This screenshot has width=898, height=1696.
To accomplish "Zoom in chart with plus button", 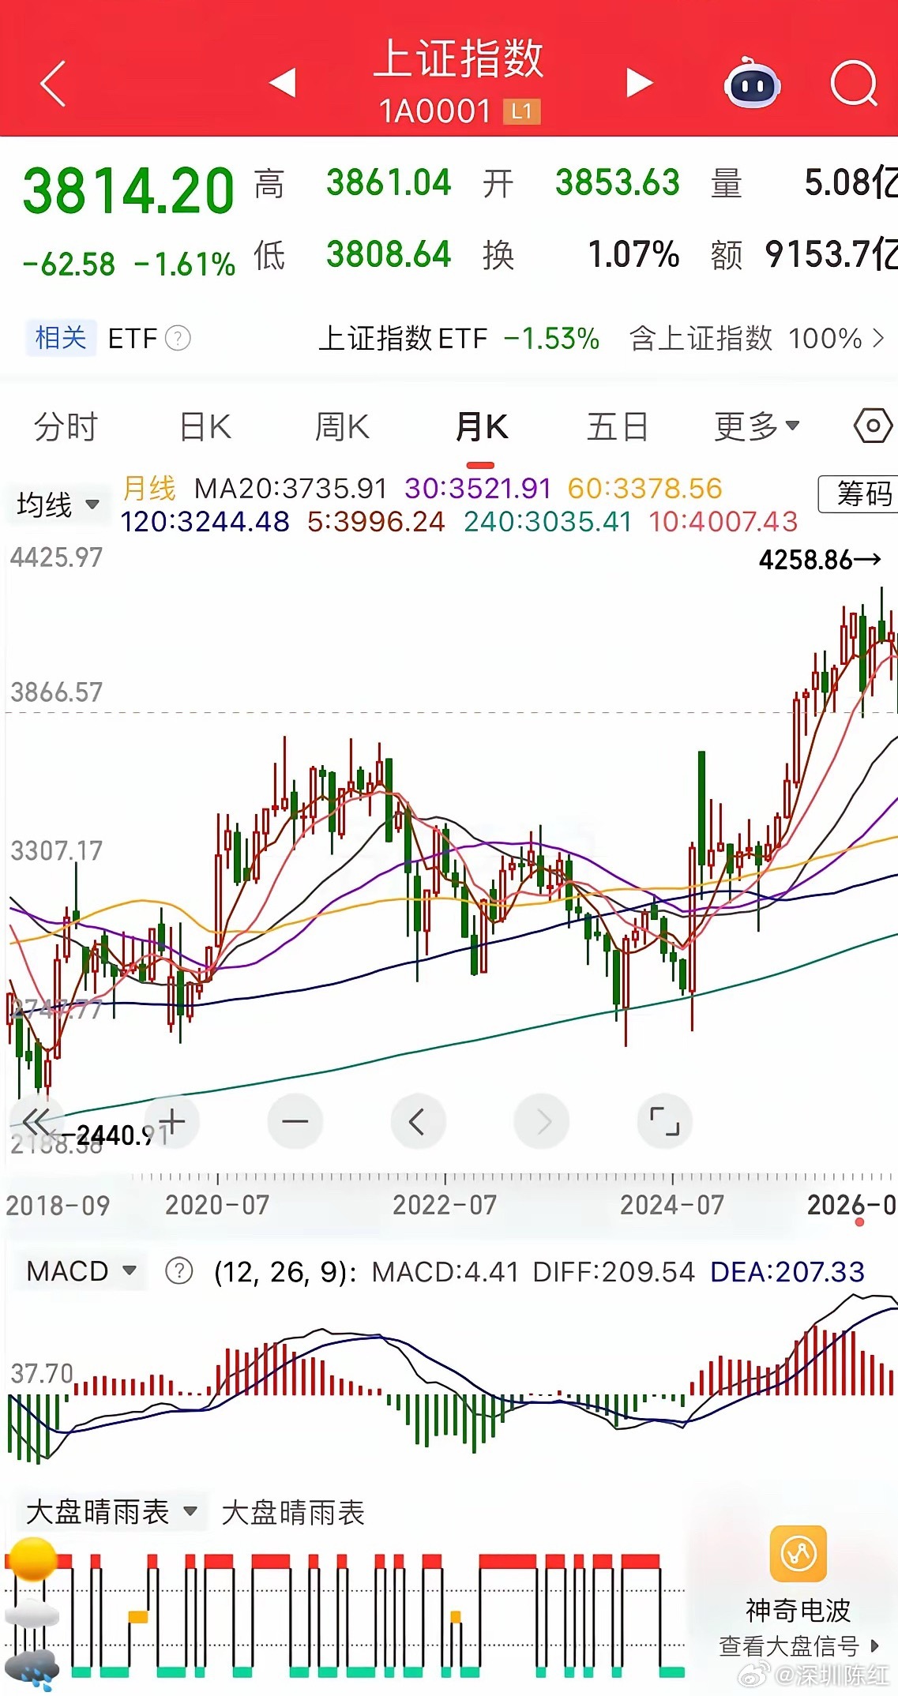I will pyautogui.click(x=171, y=1121).
